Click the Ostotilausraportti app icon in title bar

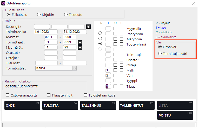coord(3,3)
